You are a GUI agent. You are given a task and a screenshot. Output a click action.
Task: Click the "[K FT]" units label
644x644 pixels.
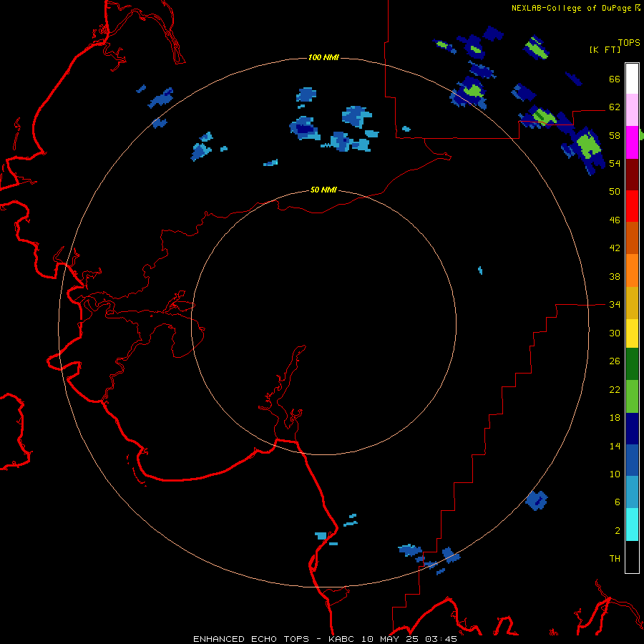(x=605, y=49)
